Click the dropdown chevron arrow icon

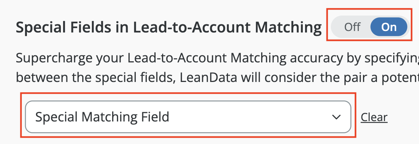(336, 117)
